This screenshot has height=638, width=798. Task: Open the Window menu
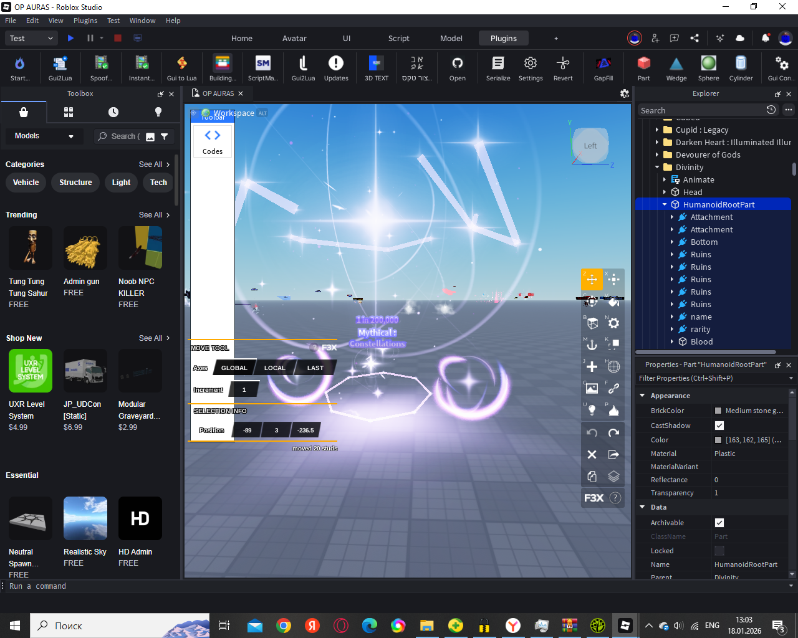pos(142,21)
